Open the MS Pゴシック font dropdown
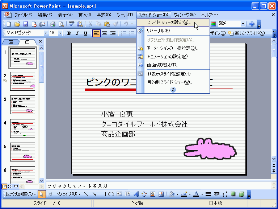 (x=46, y=33)
